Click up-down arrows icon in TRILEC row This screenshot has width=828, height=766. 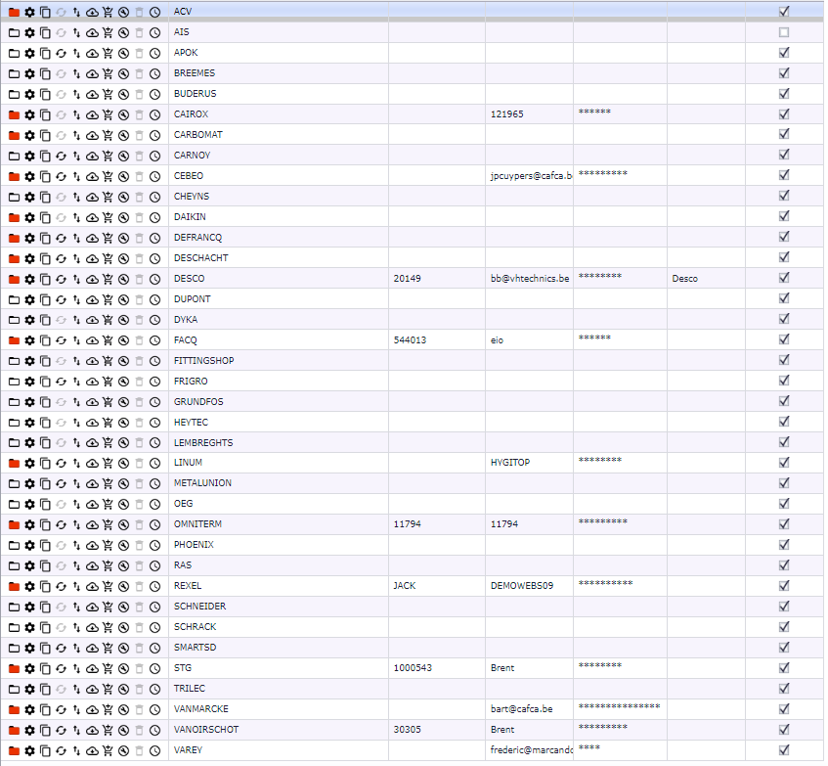[76, 690]
